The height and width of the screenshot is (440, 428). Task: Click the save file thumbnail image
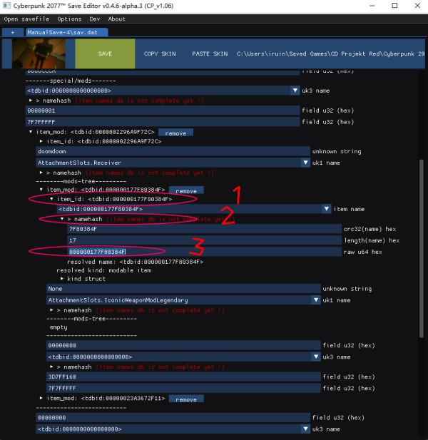coord(37,54)
